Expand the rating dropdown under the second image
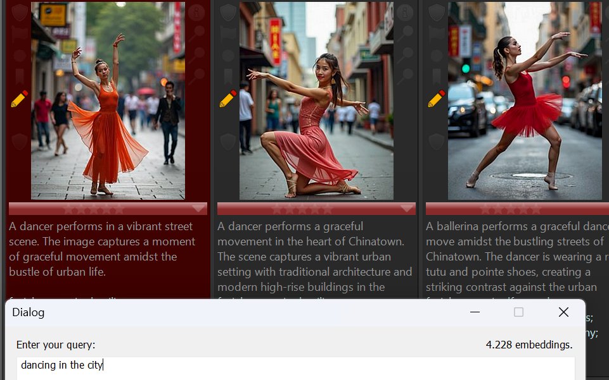This screenshot has width=609, height=380. [x=406, y=209]
